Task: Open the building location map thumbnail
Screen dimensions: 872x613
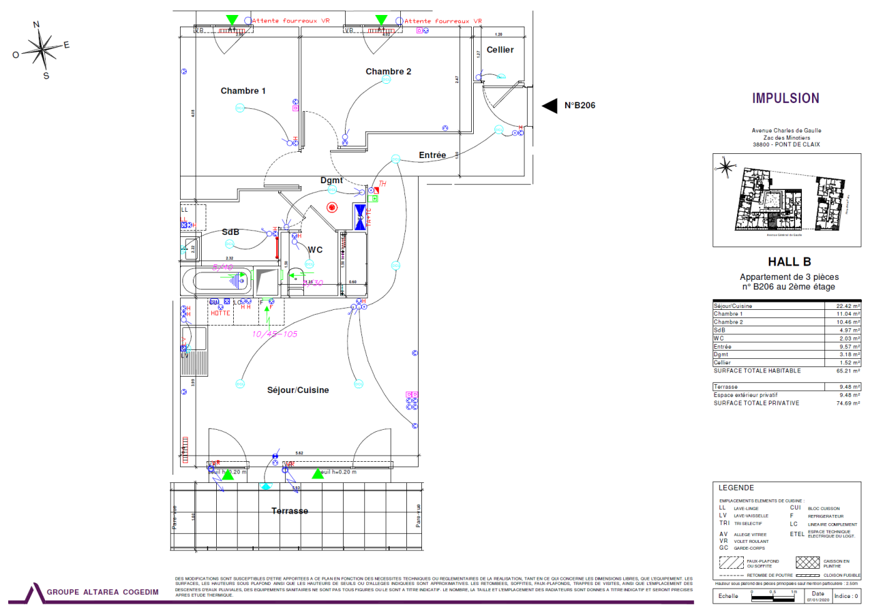Action: pos(787,201)
